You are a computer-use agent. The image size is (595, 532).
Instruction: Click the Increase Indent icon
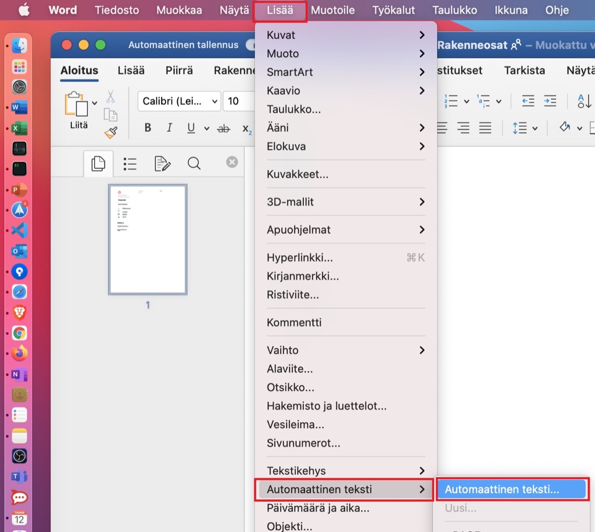tap(550, 101)
